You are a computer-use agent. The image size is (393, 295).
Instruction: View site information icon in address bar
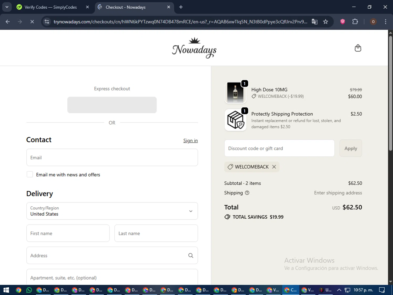tap(47, 22)
